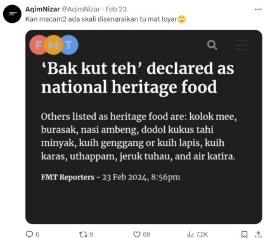
Task: Like the tweet with the heart icon
Action: [137, 234]
